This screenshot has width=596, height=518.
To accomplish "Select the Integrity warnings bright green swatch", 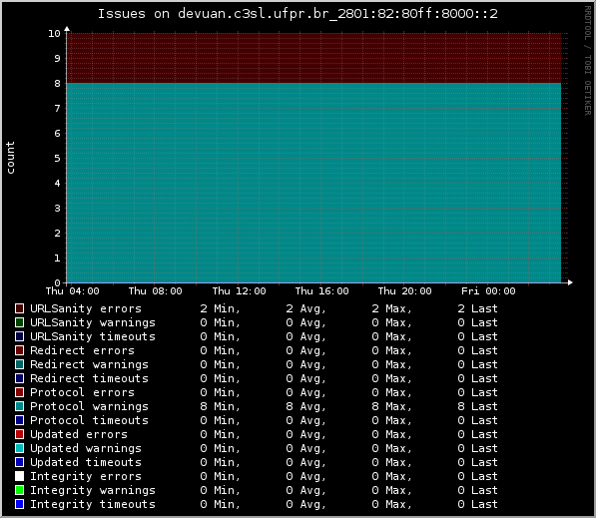I will tap(19, 490).
